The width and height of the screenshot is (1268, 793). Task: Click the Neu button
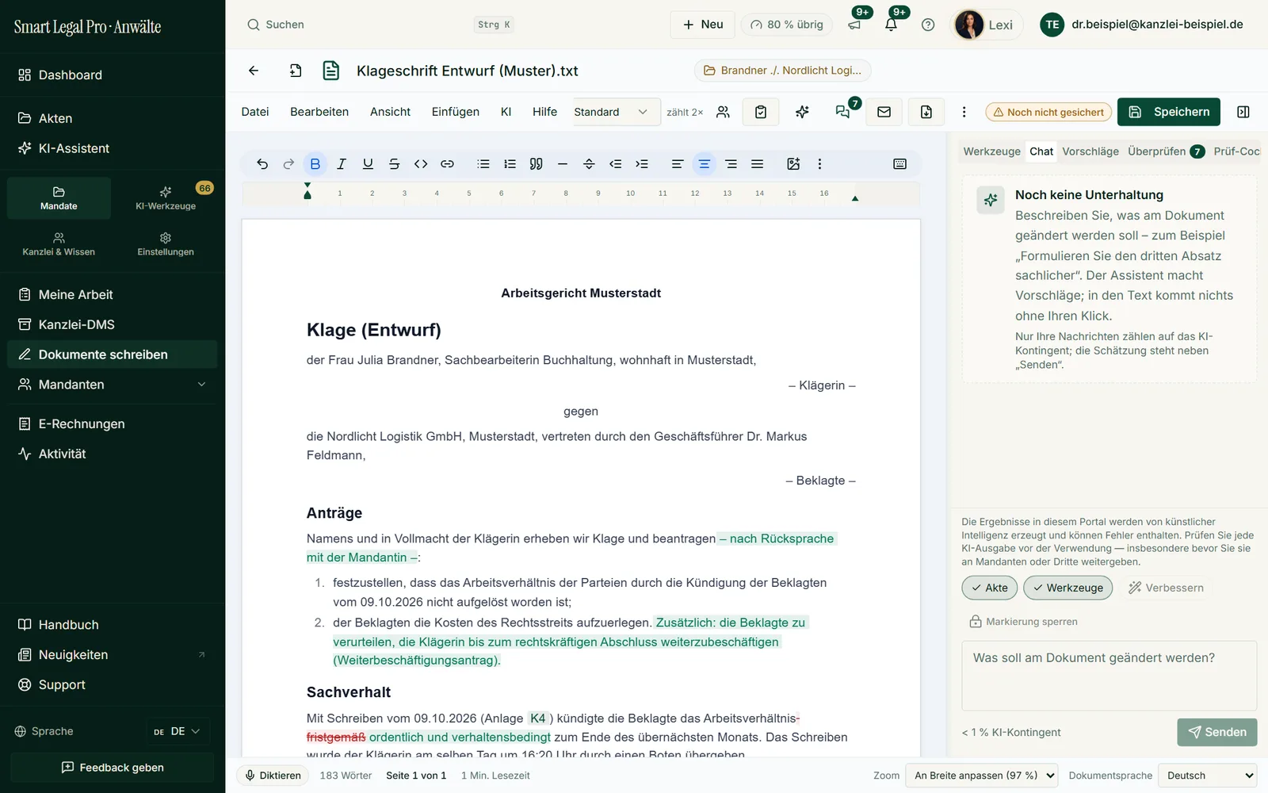703,25
